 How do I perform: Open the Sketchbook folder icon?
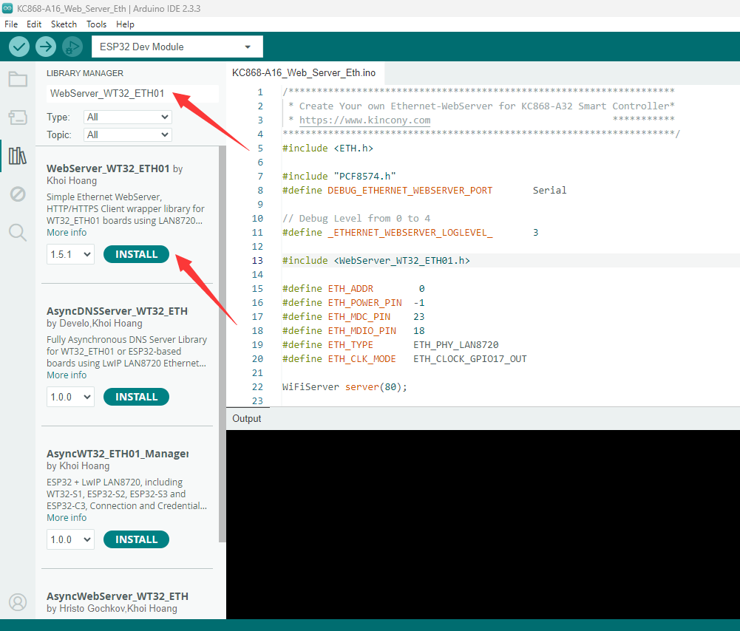point(18,79)
